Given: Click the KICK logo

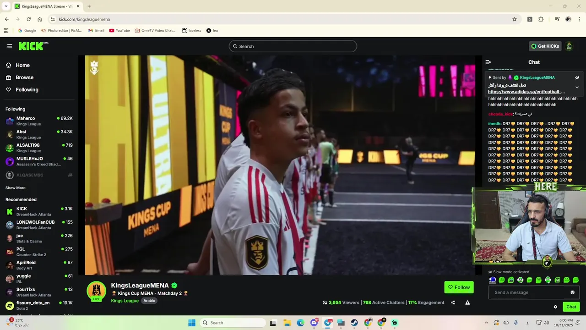Looking at the screenshot, I should coord(33,46).
